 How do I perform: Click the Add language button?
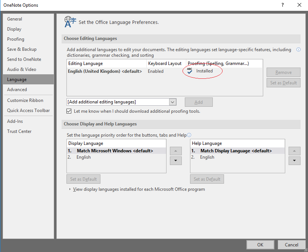199,102
